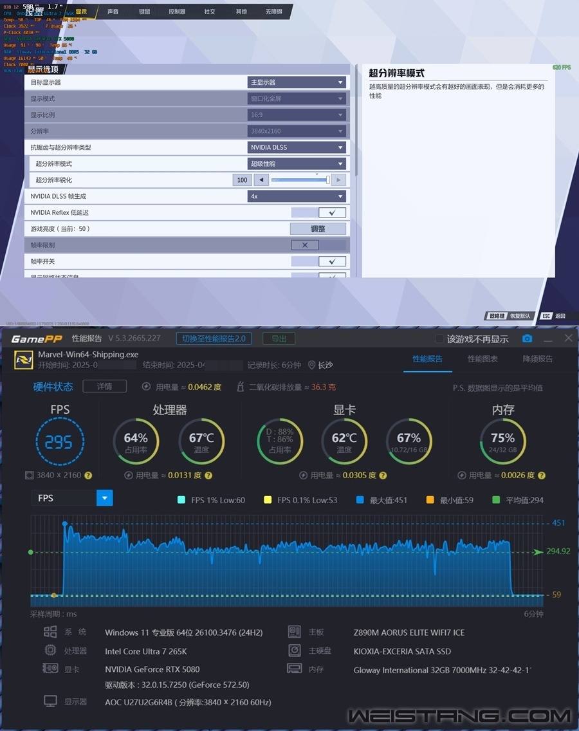Image resolution: width=579 pixels, height=731 pixels.
Task: Click the Marvel game executable icon
Action: [23, 360]
